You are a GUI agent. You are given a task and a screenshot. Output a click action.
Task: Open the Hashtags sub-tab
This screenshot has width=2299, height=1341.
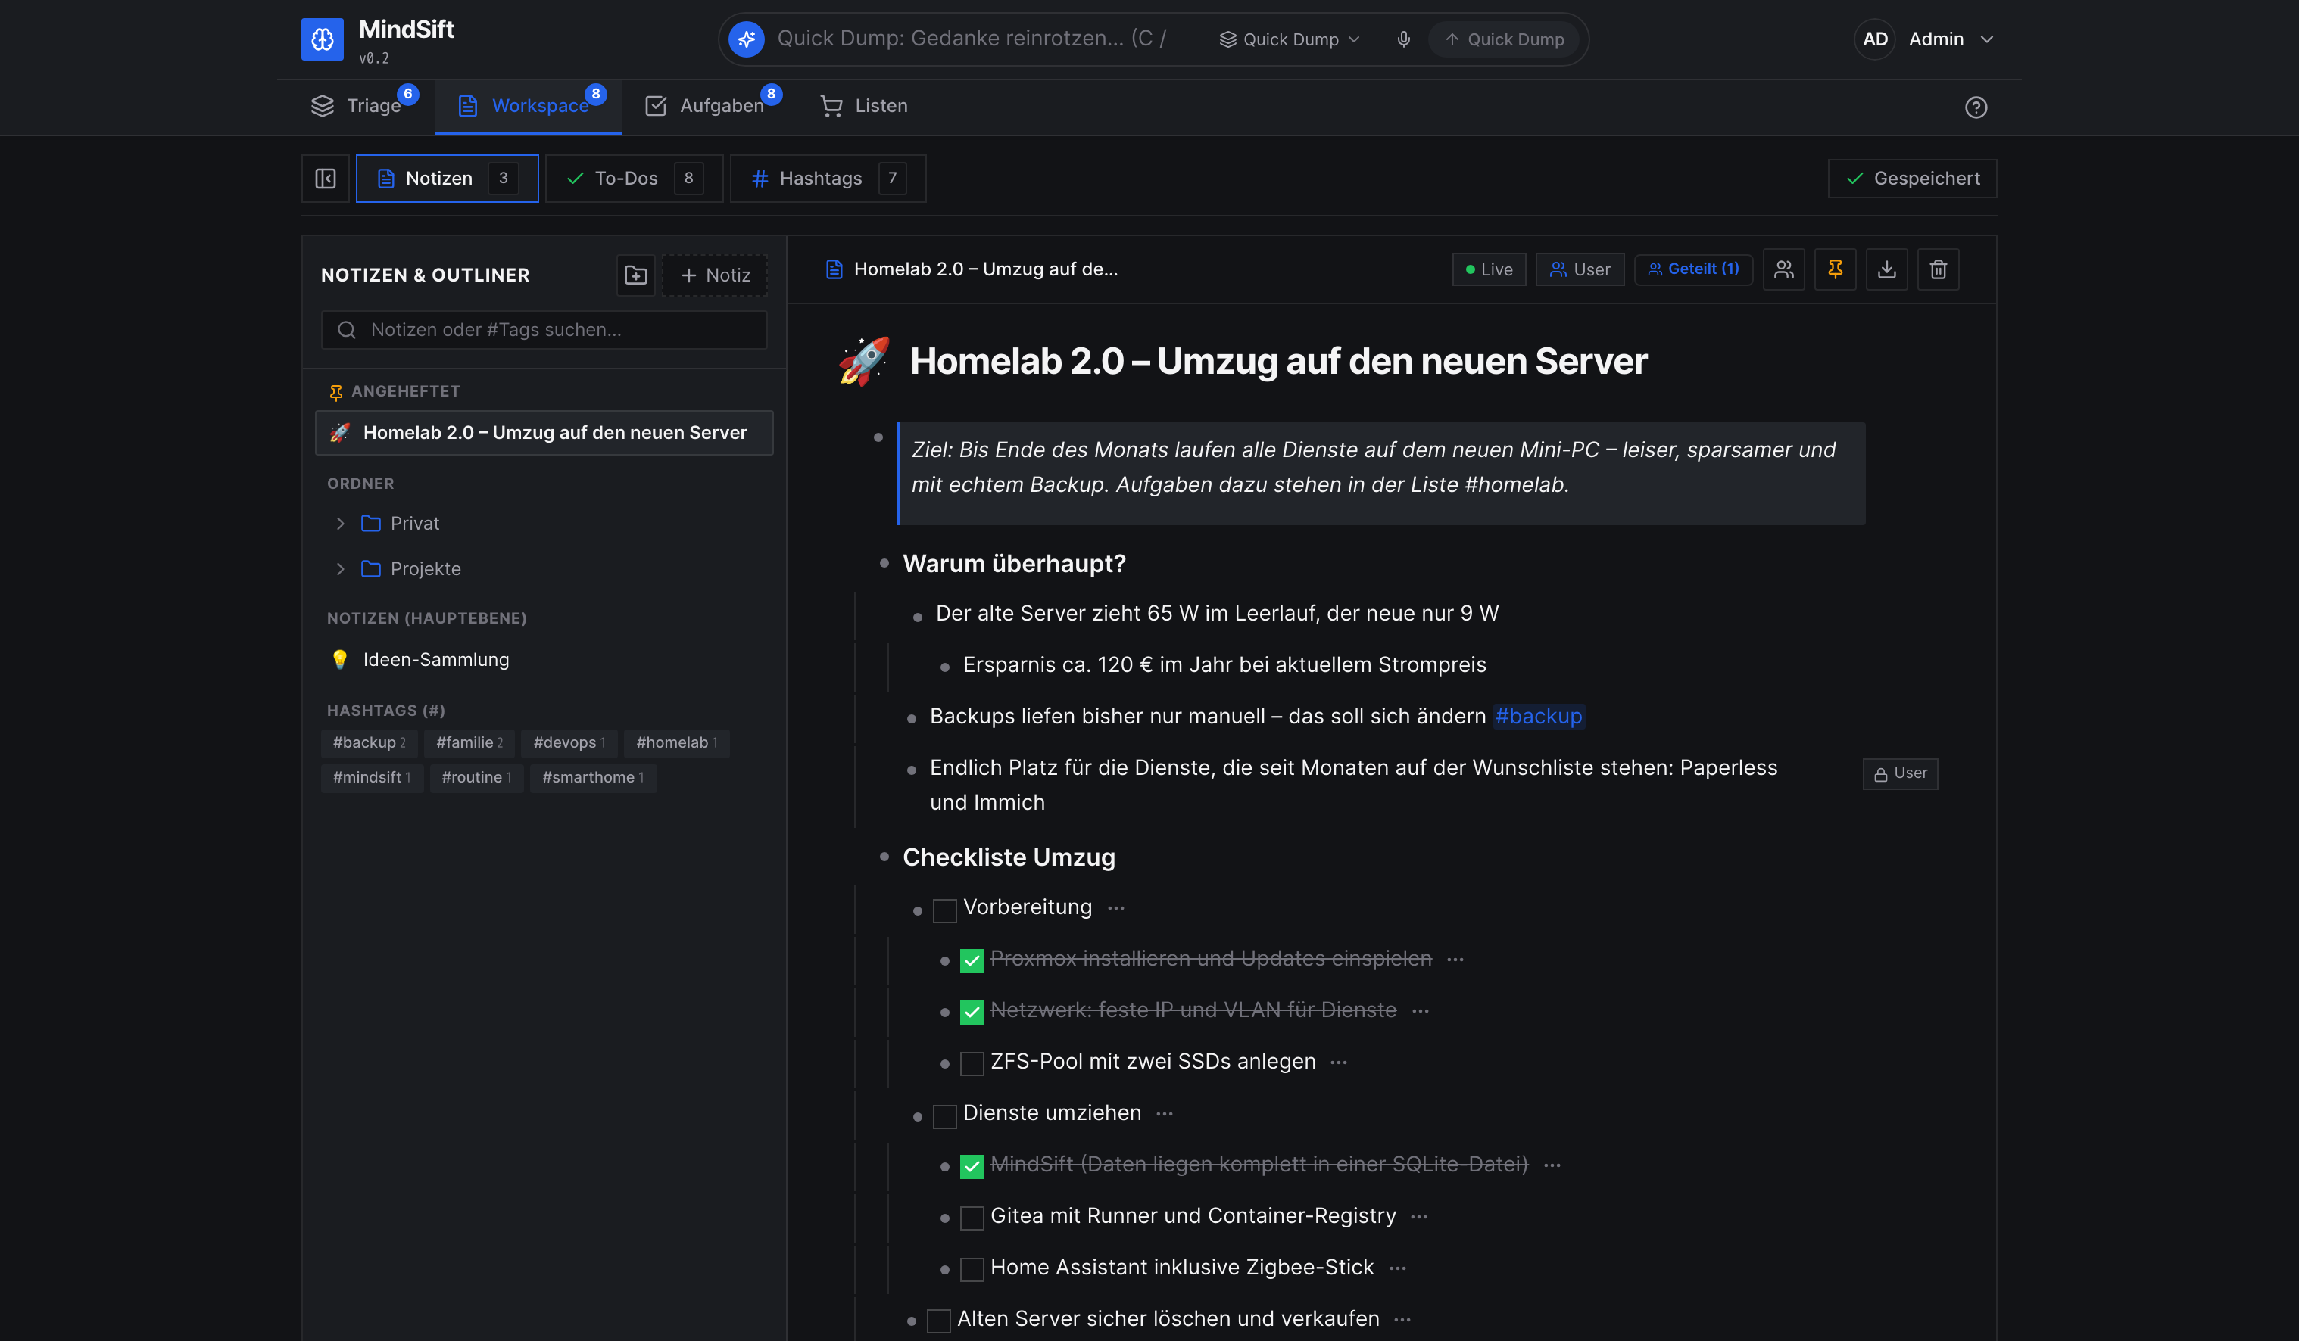[x=828, y=179]
